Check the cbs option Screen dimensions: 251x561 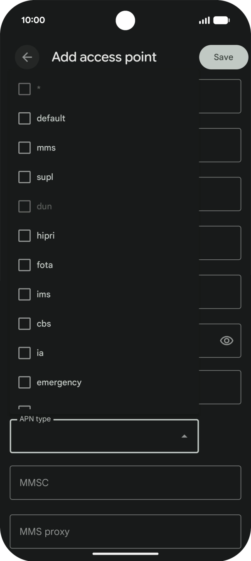pos(24,323)
